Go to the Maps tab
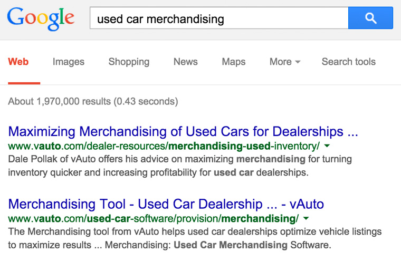 (x=234, y=62)
